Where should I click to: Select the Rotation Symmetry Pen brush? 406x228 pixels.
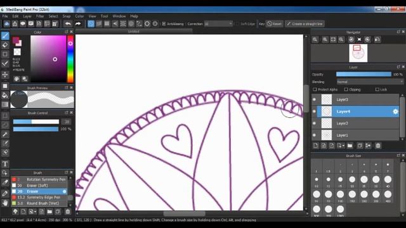coord(39,179)
